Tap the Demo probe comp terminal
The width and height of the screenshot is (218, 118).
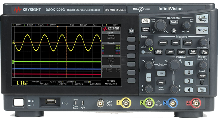pyautogui.click(x=75, y=103)
